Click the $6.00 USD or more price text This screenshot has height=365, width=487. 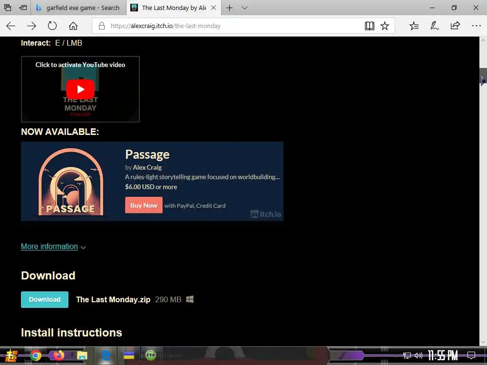[151, 187]
